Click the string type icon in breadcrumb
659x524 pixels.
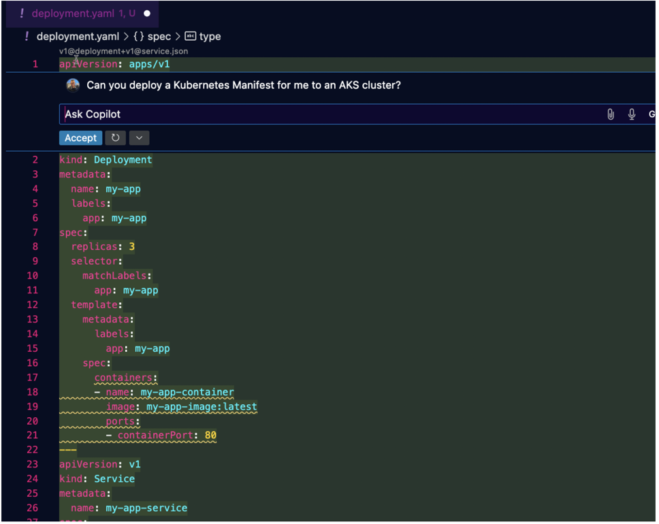pos(191,36)
